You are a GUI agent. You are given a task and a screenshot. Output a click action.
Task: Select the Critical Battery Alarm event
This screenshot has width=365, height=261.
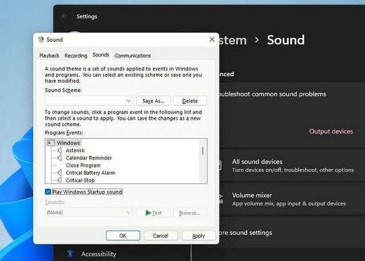90,173
